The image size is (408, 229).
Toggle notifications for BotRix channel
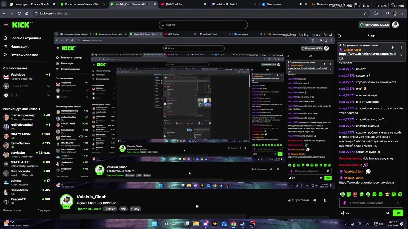click(x=48, y=95)
